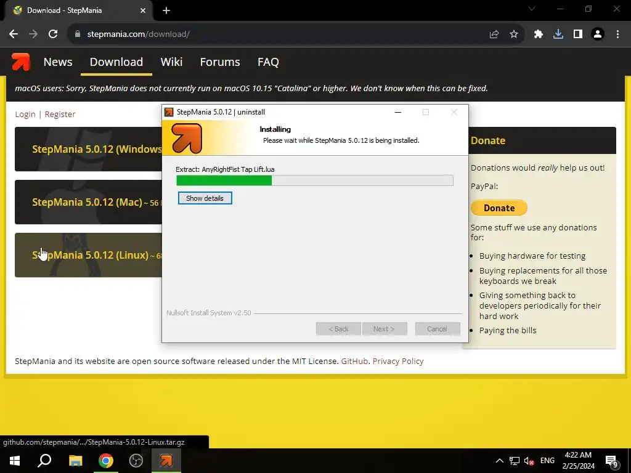The image size is (631, 473).
Task: Open Chrome downloads tray icon
Action: coord(558,34)
